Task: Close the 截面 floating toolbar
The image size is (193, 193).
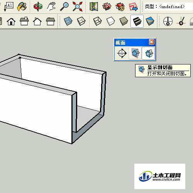Action: point(152,42)
